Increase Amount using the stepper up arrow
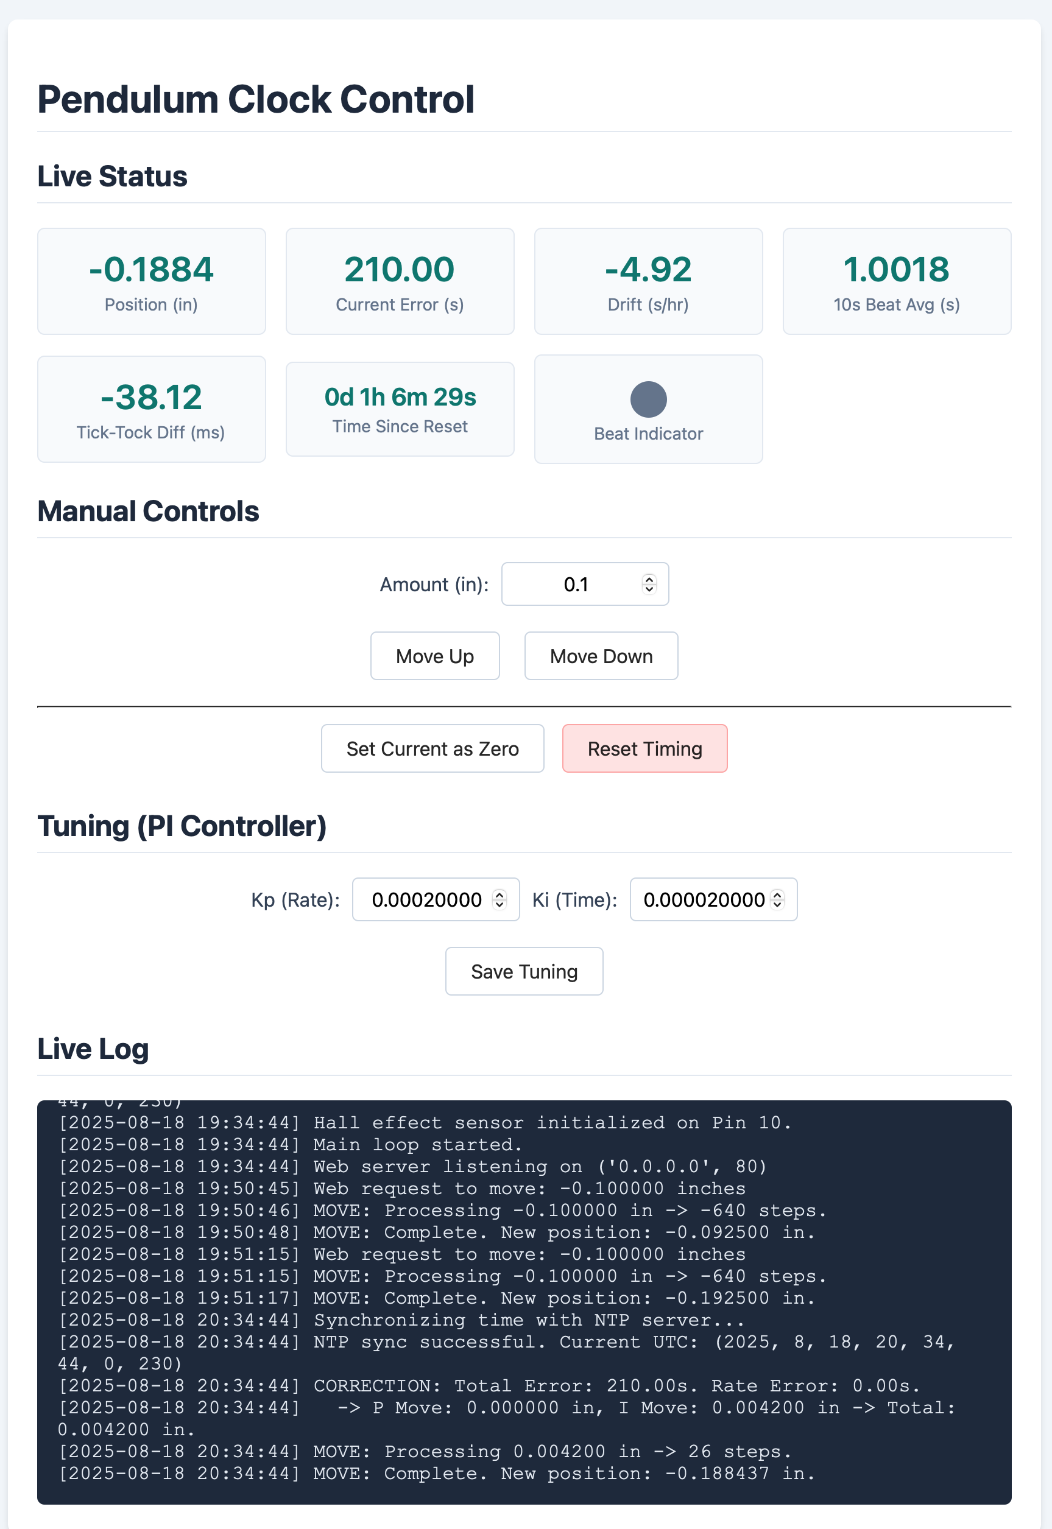Screen dimensions: 1052x1529 click(x=649, y=580)
